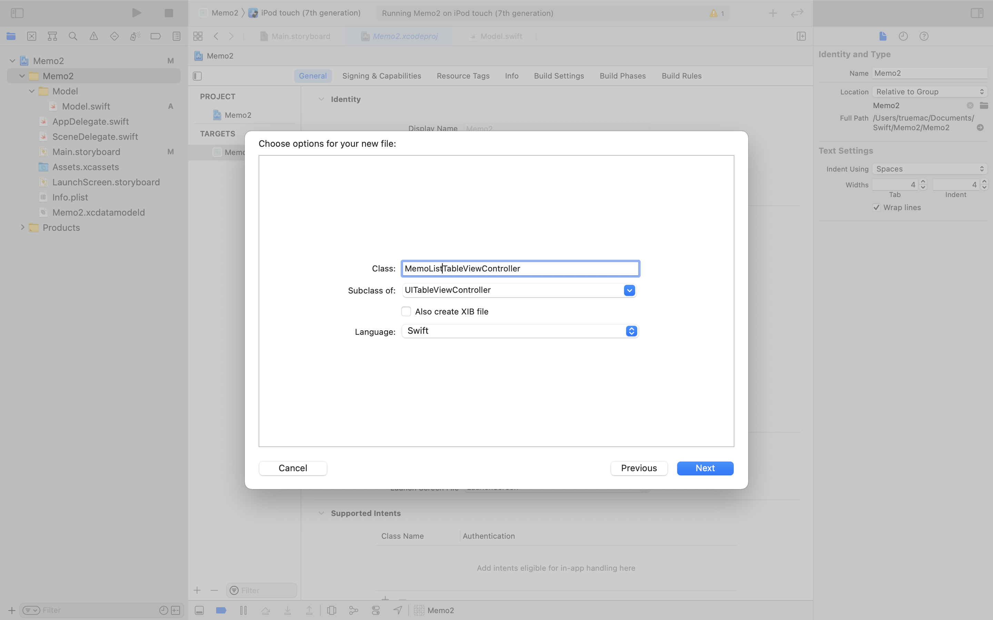Screen dimensions: 993x620
Task: Click the Run play button in toolbar
Action: click(136, 13)
